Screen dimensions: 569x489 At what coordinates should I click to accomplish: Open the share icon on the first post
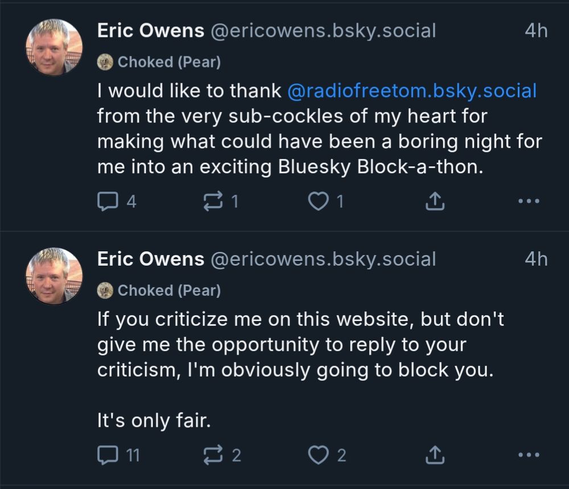point(434,201)
